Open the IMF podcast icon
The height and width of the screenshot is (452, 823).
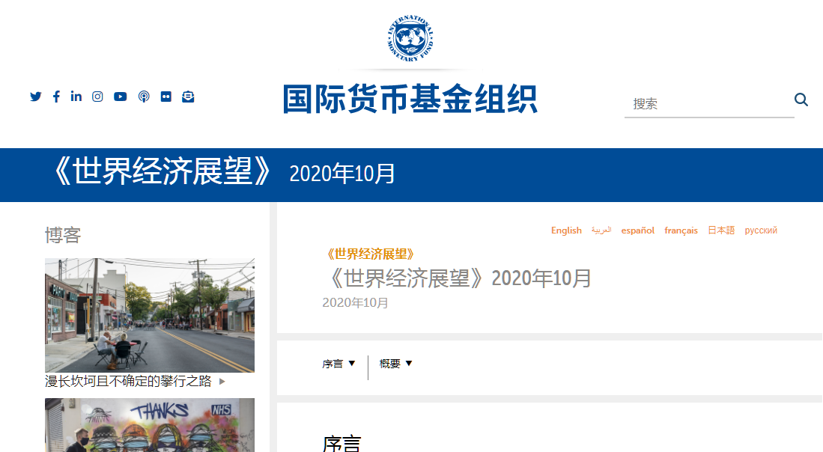point(144,97)
